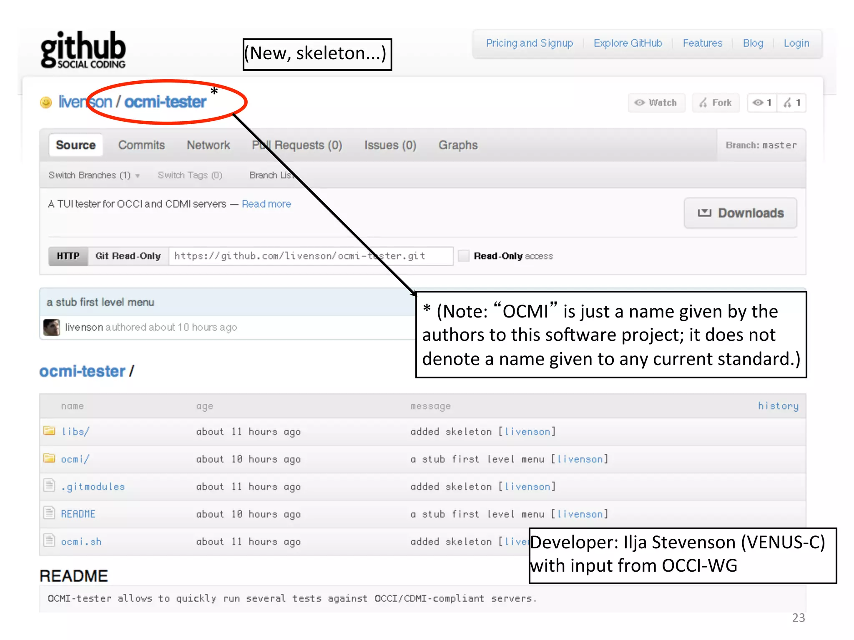Open the ocmi/ folder
The height and width of the screenshot is (640, 854).
75,459
